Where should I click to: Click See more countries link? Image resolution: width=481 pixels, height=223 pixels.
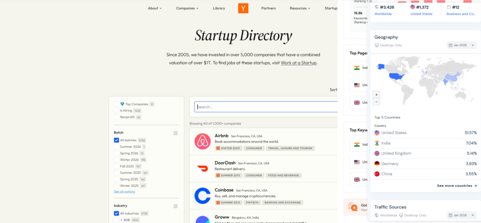(457, 186)
